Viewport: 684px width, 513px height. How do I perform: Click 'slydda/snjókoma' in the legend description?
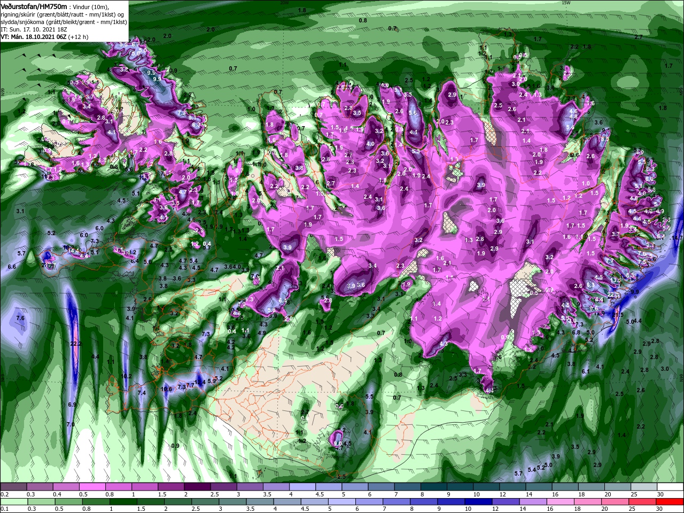point(22,21)
